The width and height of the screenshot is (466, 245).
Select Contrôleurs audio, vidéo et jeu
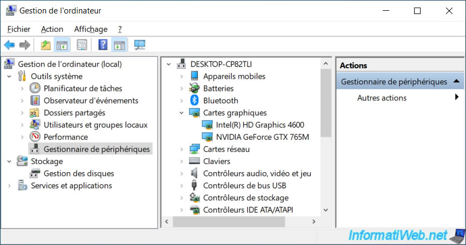pyautogui.click(x=257, y=174)
